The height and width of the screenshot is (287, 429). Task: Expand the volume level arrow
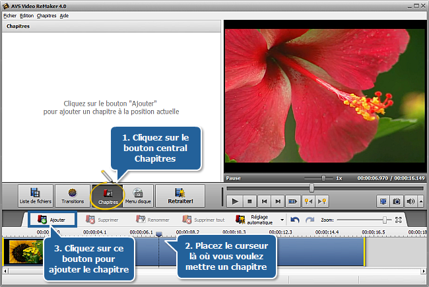pyautogui.click(x=420, y=201)
